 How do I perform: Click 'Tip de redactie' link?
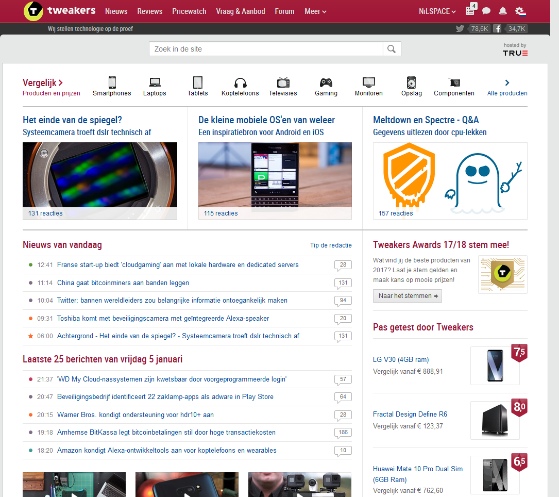click(x=331, y=245)
